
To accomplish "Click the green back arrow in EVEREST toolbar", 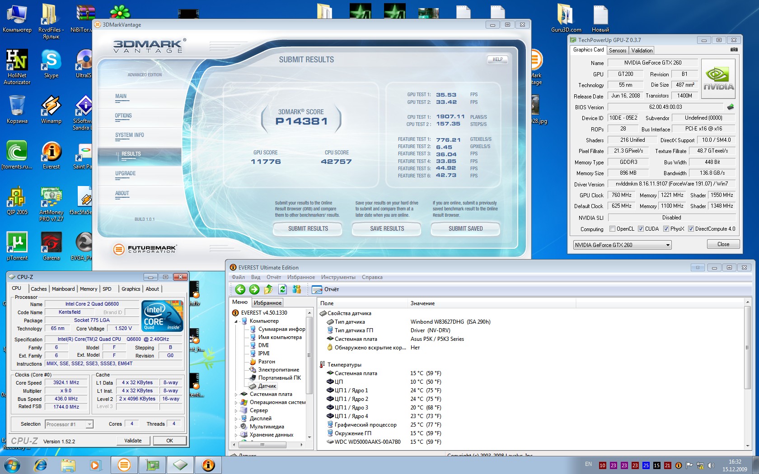I will coord(240,289).
